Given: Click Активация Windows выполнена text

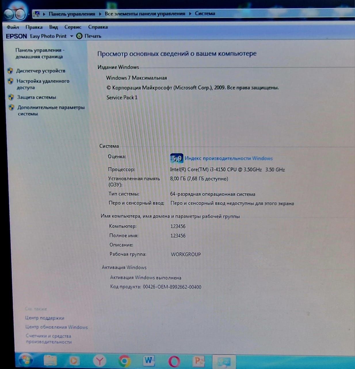Looking at the screenshot, I should pyautogui.click(x=146, y=278).
